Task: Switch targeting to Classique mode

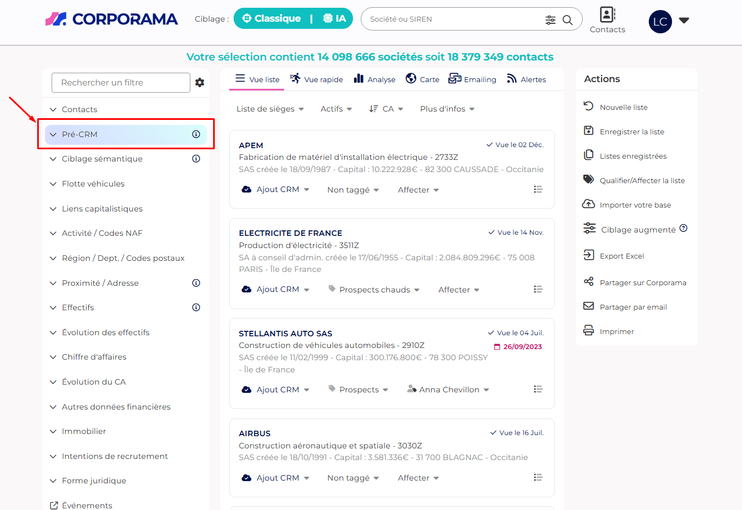Action: pos(271,18)
